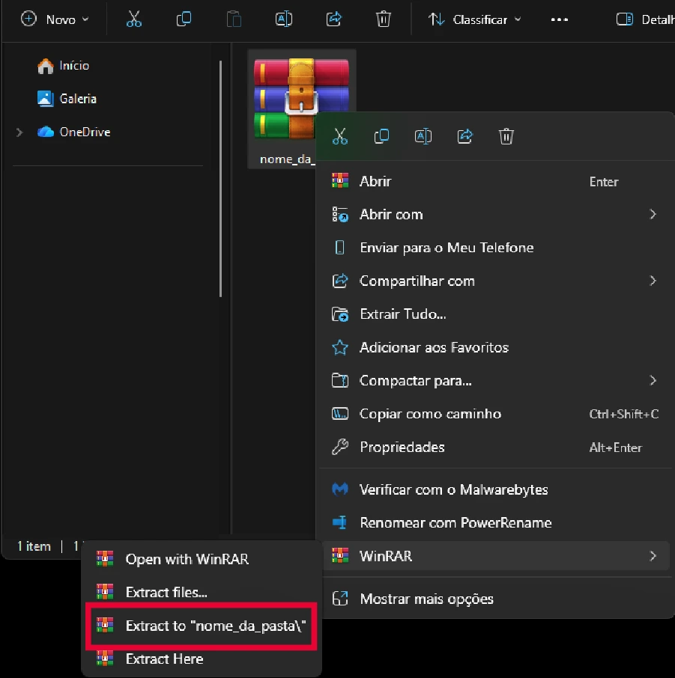Choose Extract Here from WinRAR submenu
This screenshot has width=675, height=678.
164,659
